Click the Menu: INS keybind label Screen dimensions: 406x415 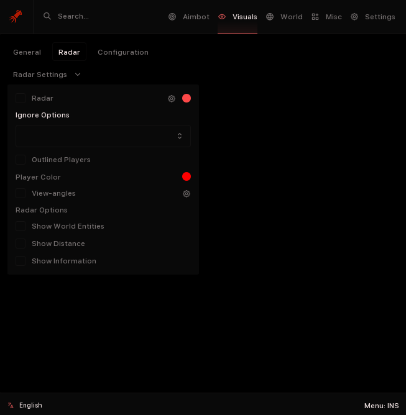coord(381,406)
